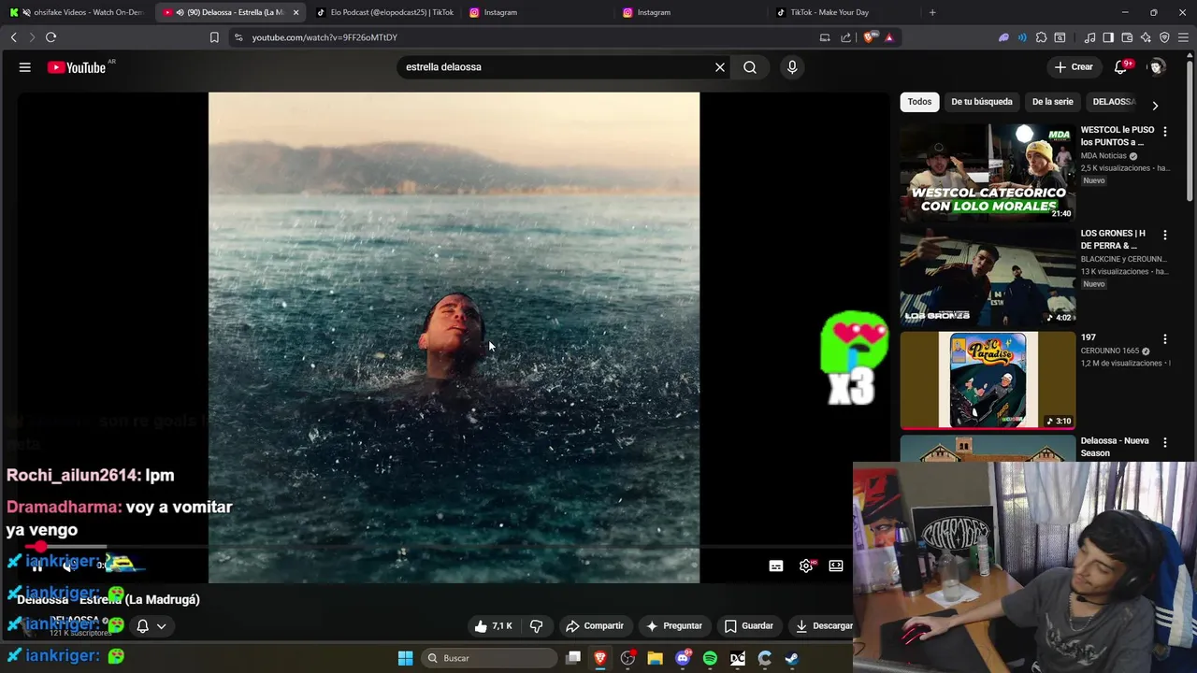The width and height of the screenshot is (1197, 673).
Task: Open Discord from the taskbar
Action: pos(683,658)
